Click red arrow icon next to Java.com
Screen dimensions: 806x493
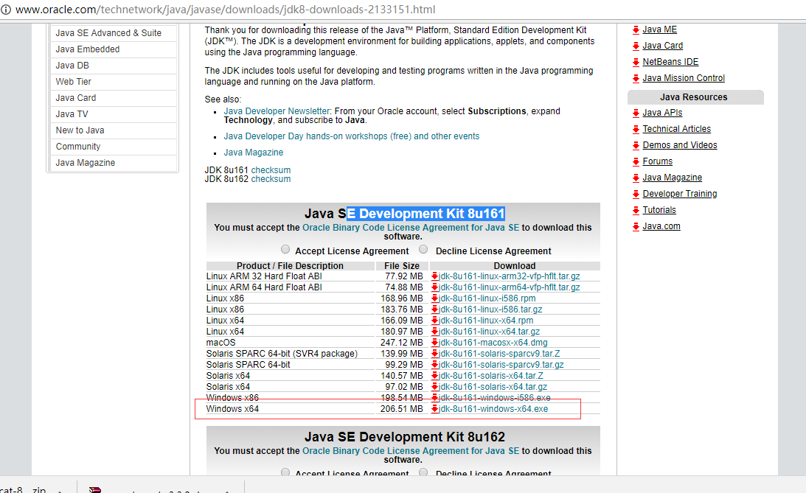pos(636,226)
